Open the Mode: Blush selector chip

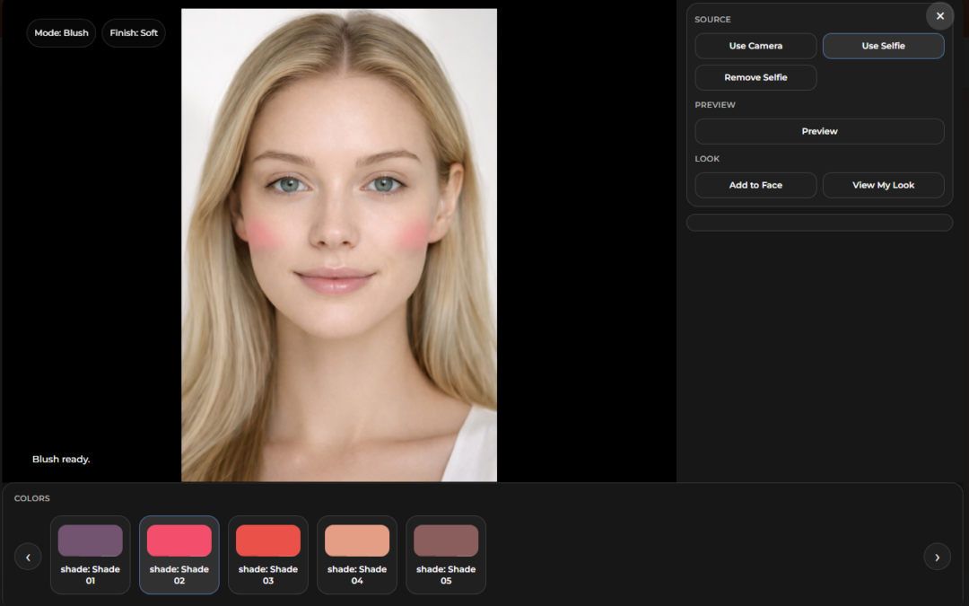(61, 33)
